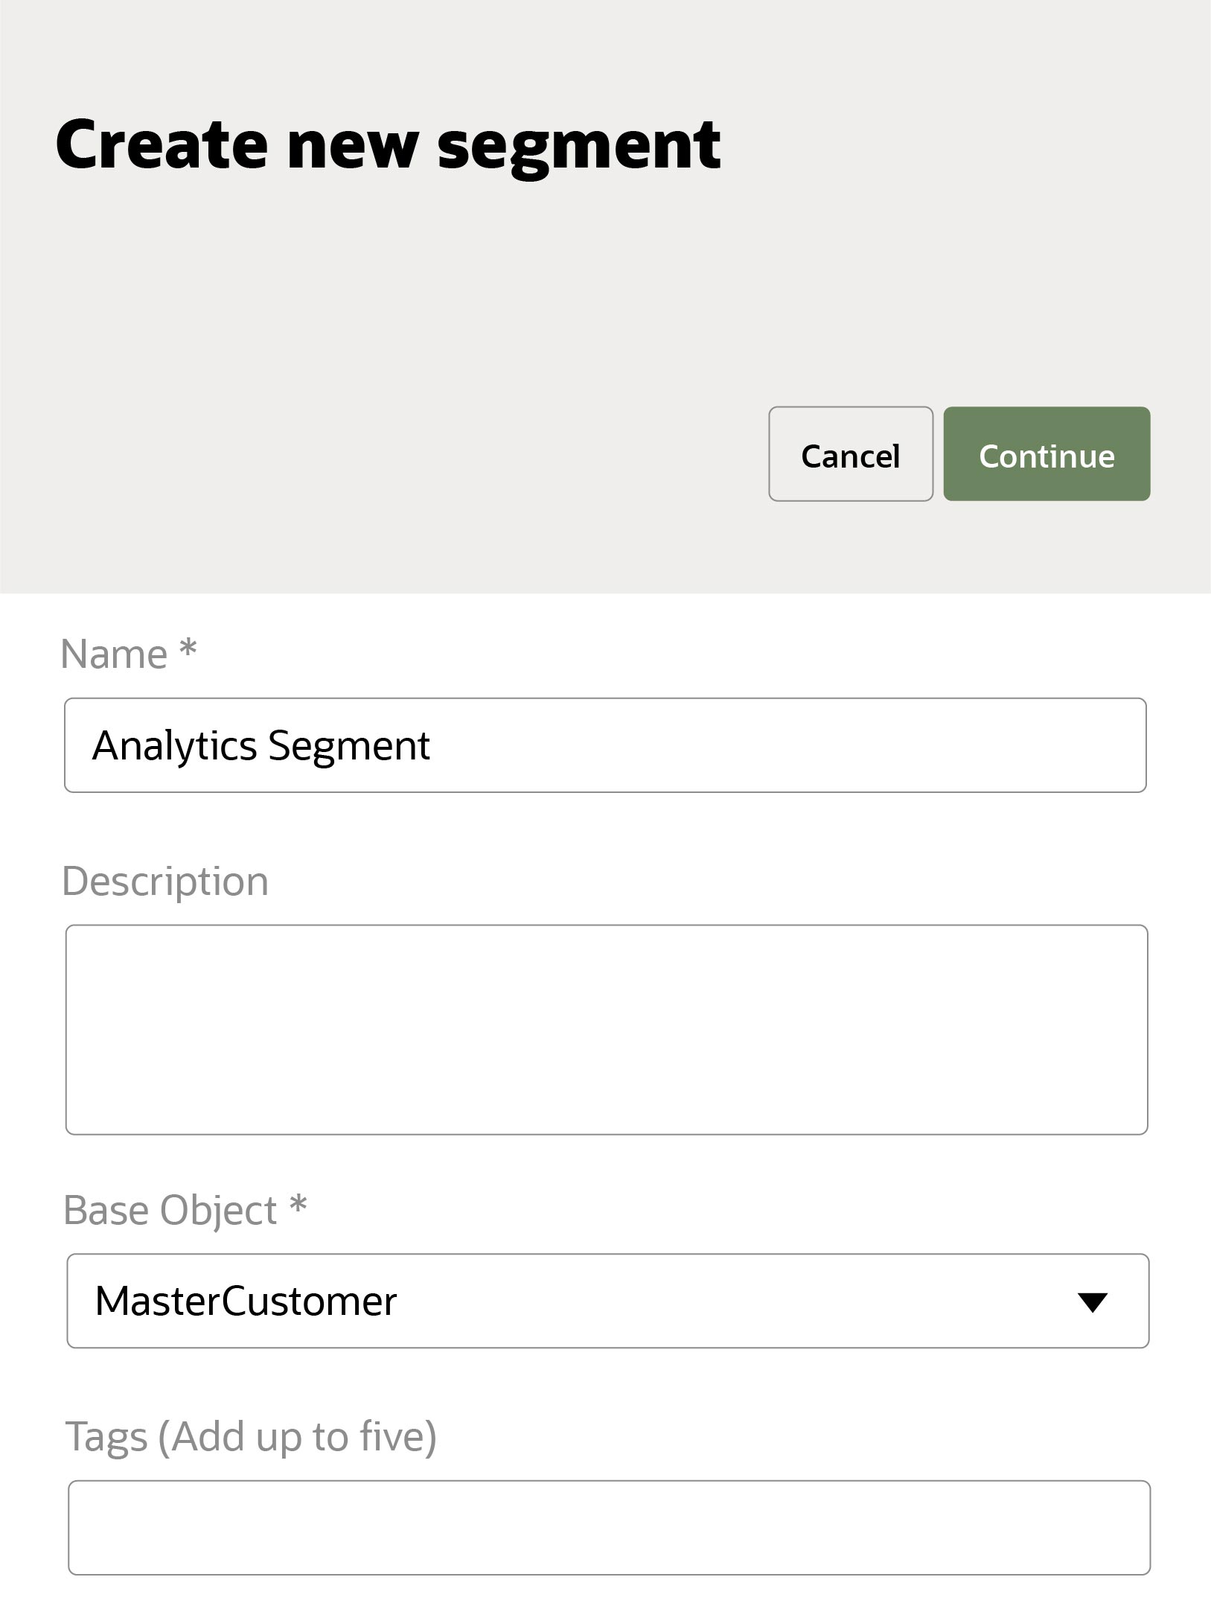Click the required asterisk beside Name
This screenshot has height=1609, width=1211.
tap(188, 649)
